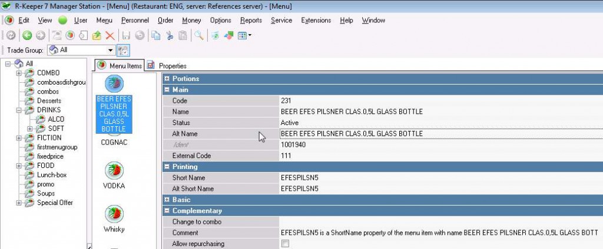Click the grey undo icon
Viewport: 603px width, 249px height.
click(140, 35)
